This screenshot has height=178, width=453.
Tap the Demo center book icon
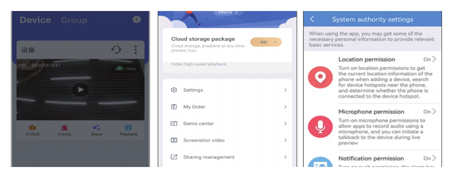click(x=174, y=123)
